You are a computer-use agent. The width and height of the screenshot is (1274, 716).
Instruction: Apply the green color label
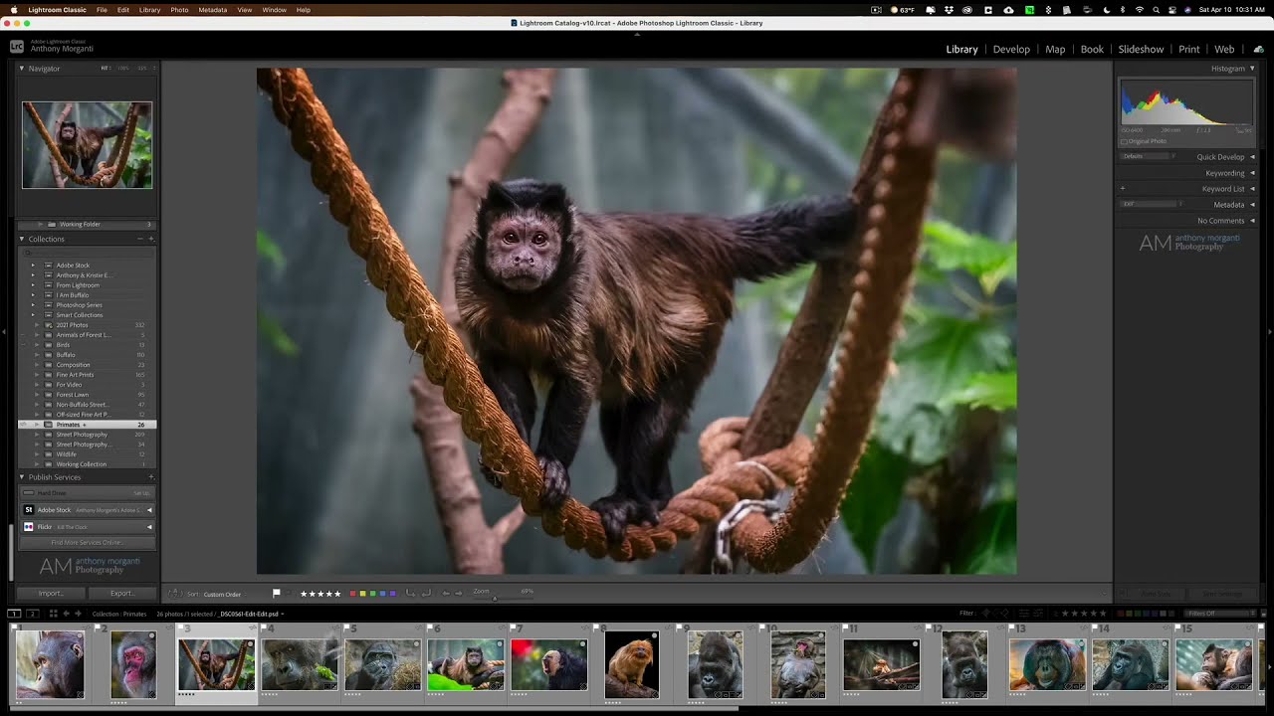click(372, 594)
